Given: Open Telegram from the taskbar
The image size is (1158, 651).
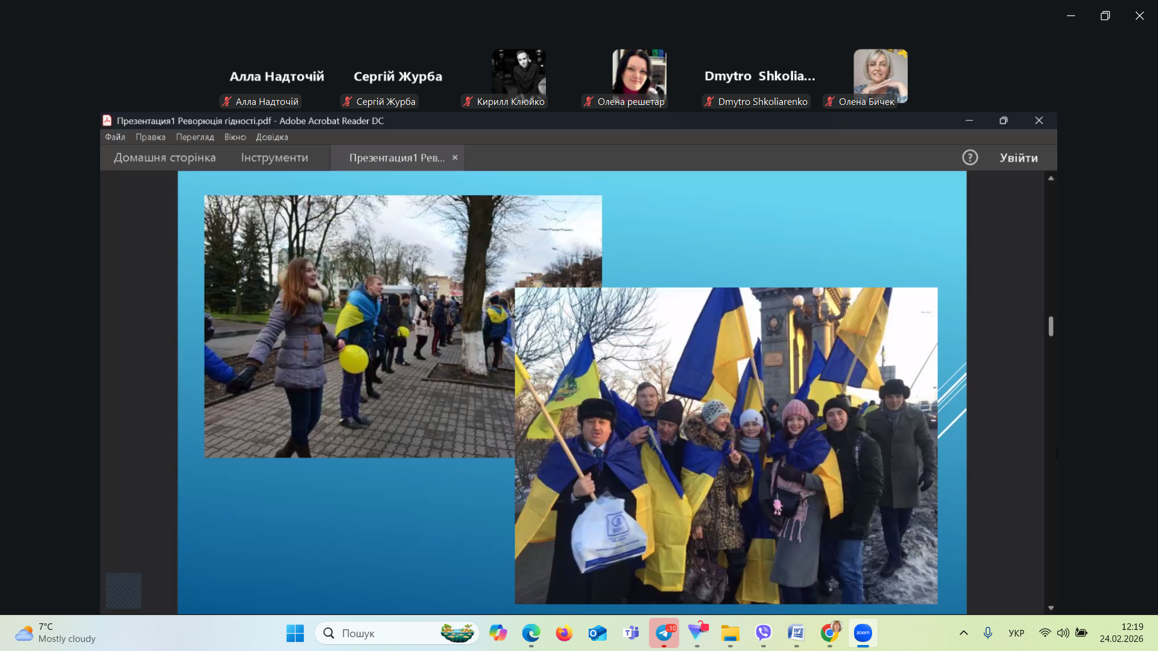Looking at the screenshot, I should coord(664,633).
